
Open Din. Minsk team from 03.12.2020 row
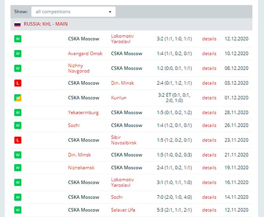(x=123, y=83)
